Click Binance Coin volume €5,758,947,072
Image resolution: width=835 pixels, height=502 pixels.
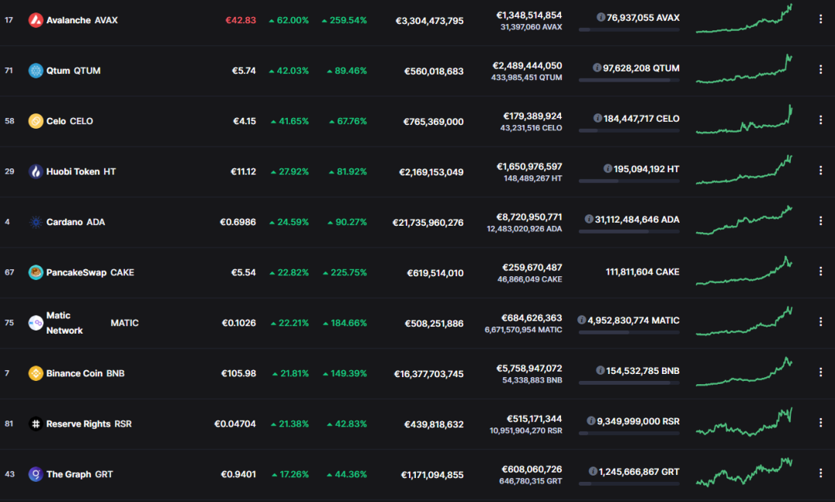[529, 369]
